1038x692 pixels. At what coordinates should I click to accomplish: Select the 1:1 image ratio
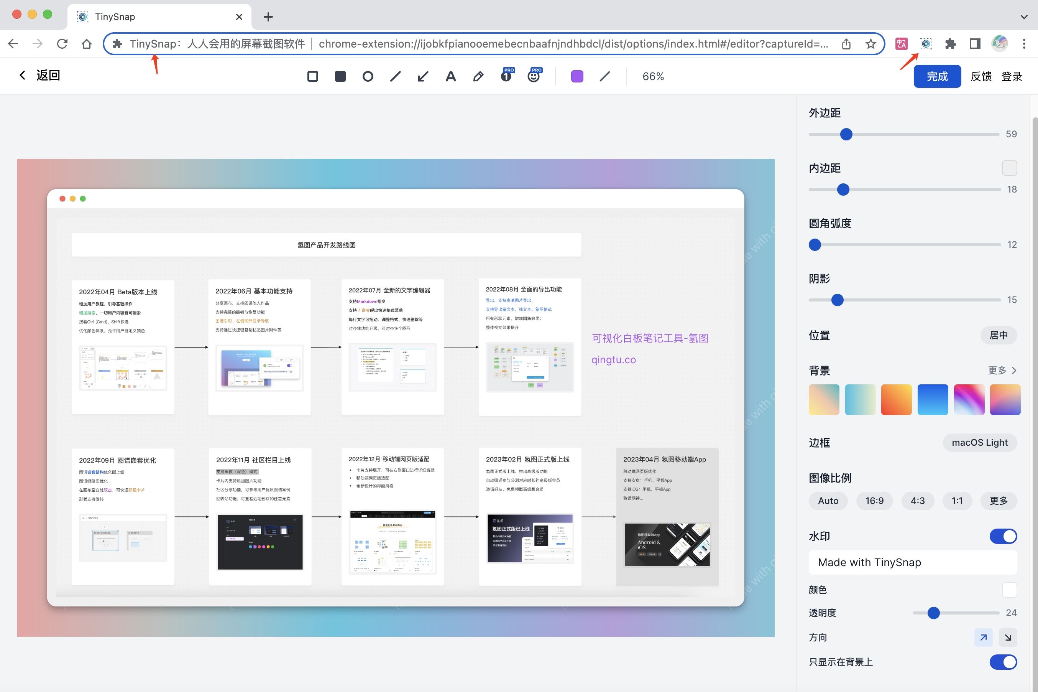click(x=957, y=501)
